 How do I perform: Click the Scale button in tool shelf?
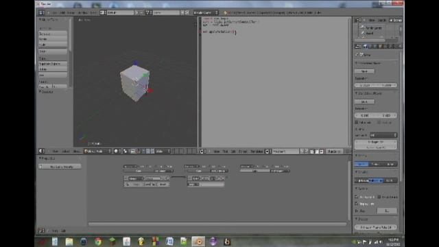click(x=53, y=45)
